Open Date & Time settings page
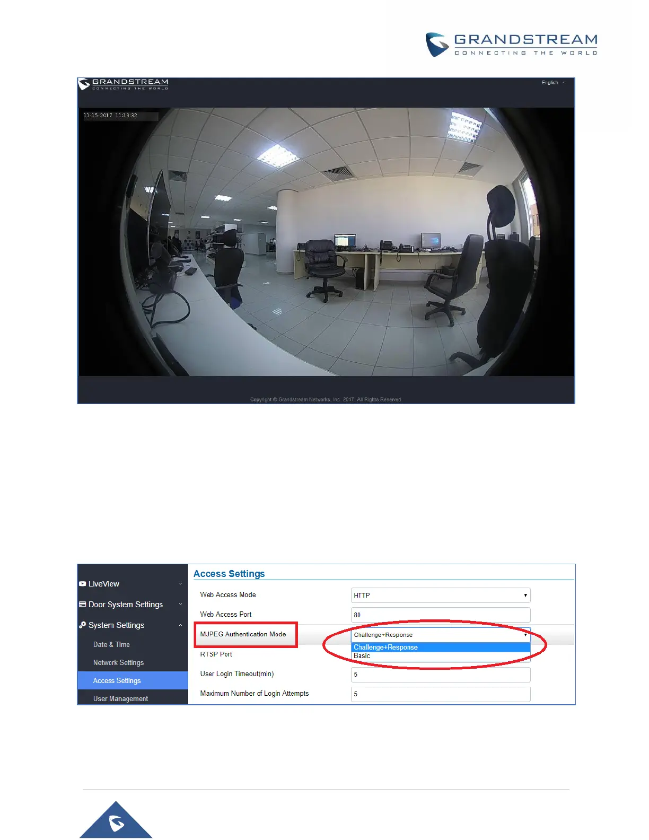Screen dimensions: 649x840 point(111,645)
